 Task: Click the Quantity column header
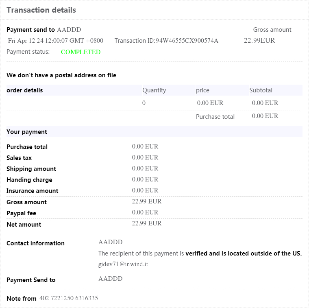click(x=154, y=90)
